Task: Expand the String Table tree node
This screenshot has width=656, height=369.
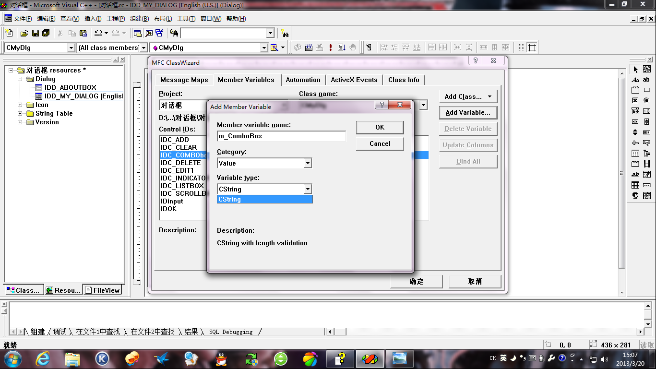Action: (20, 114)
